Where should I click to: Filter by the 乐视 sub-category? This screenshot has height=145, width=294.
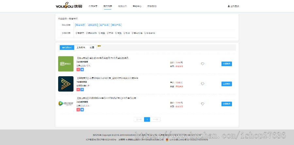(127, 33)
